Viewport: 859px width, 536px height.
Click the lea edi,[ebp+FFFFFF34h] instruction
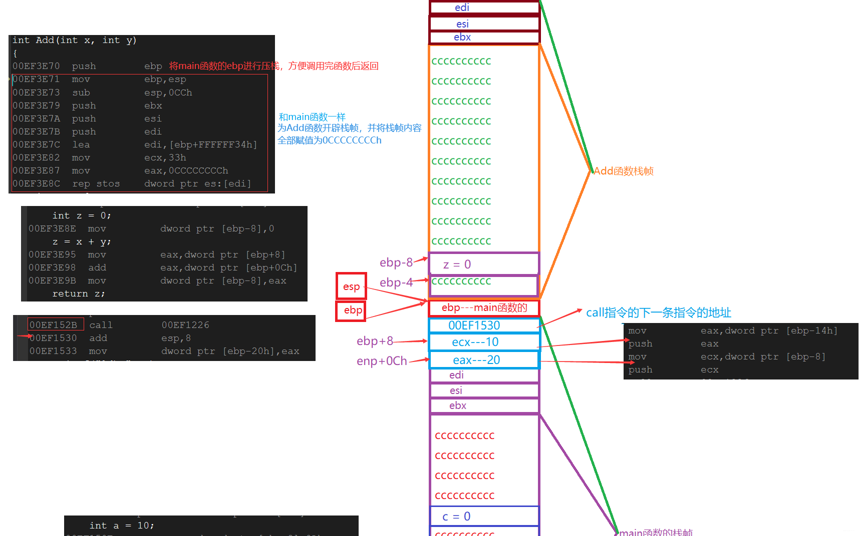(135, 144)
